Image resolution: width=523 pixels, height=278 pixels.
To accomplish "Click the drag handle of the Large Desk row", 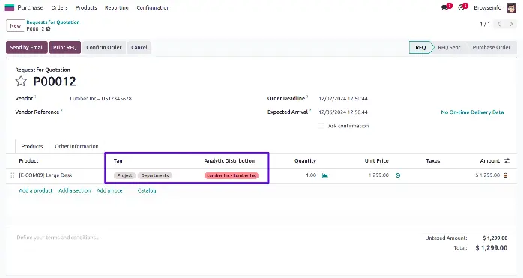I will (x=13, y=175).
